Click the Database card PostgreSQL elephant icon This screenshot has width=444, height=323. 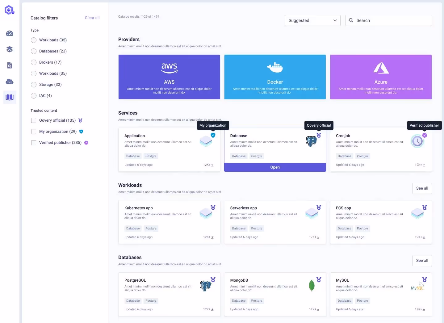pyautogui.click(x=312, y=141)
